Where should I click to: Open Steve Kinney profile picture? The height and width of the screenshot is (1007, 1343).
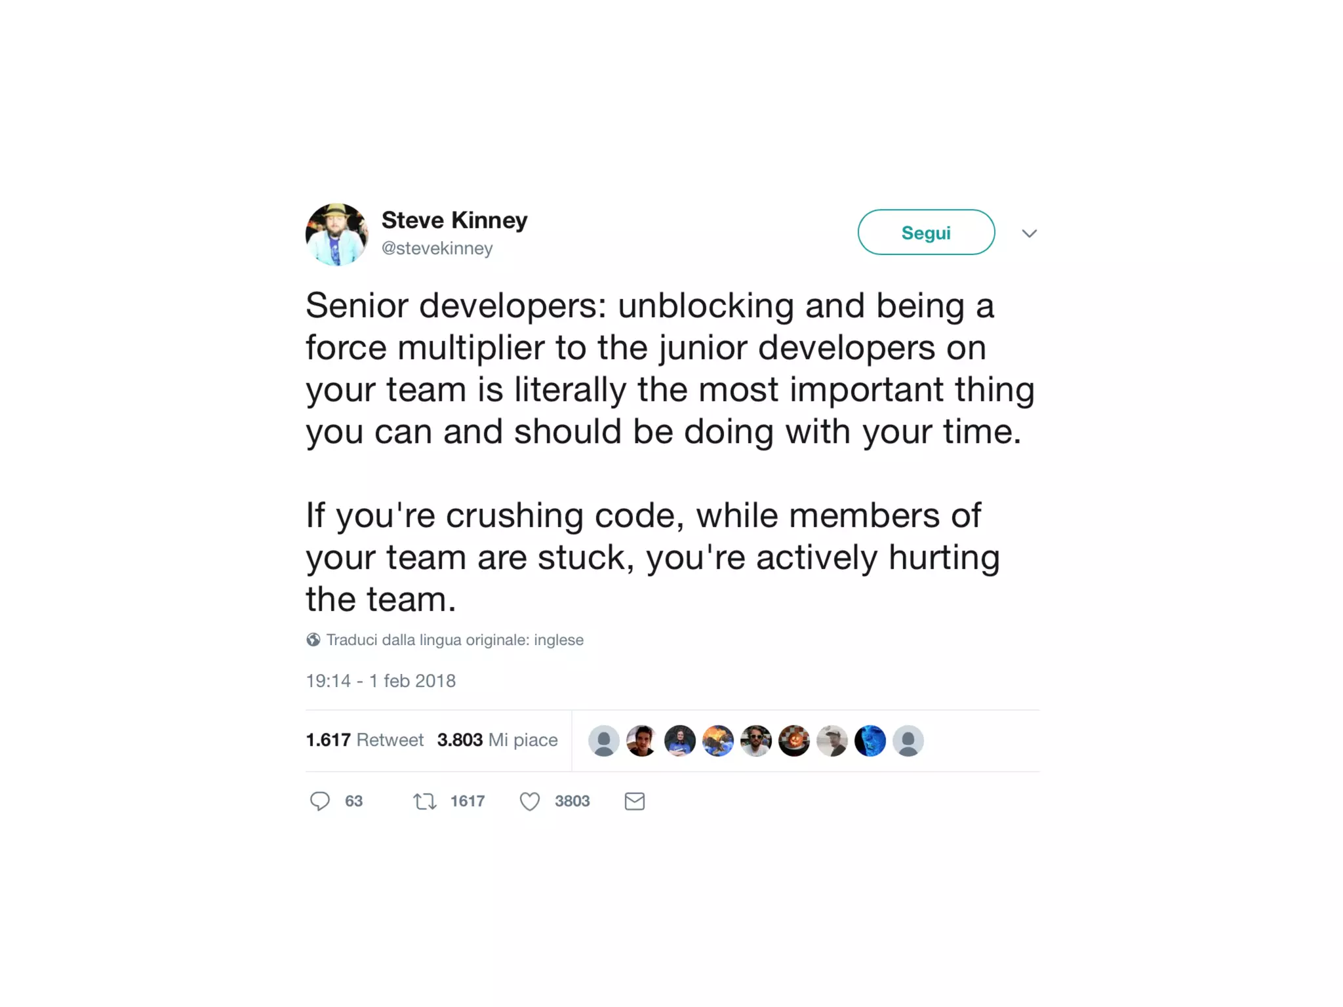pyautogui.click(x=337, y=234)
